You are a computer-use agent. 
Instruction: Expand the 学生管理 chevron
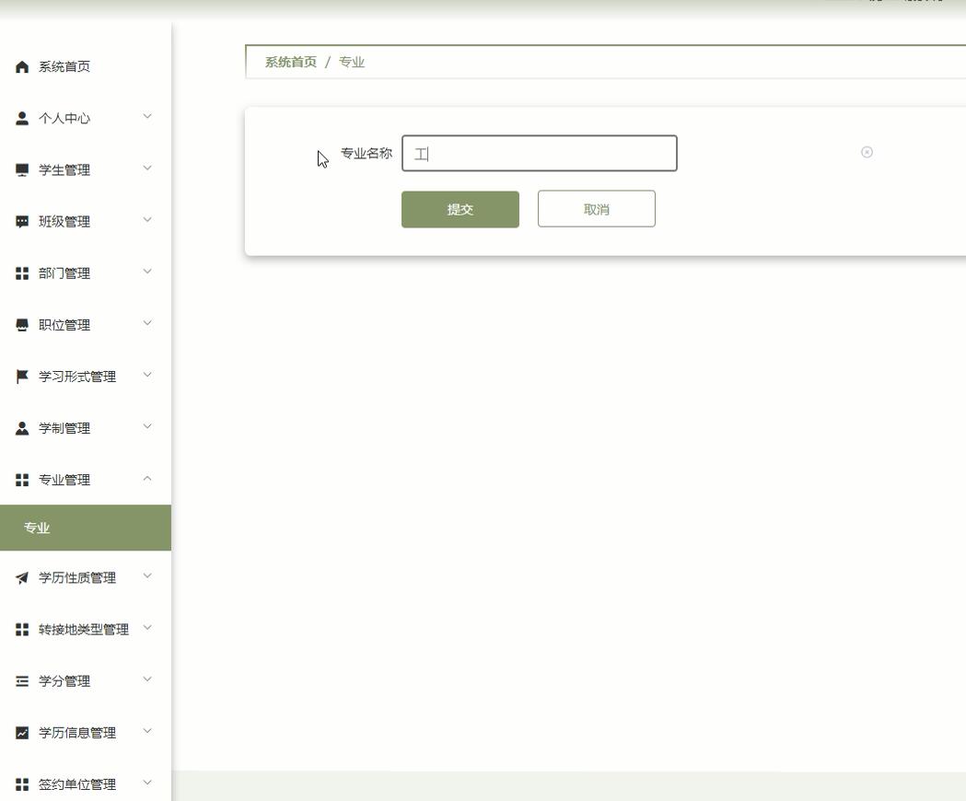pyautogui.click(x=147, y=168)
